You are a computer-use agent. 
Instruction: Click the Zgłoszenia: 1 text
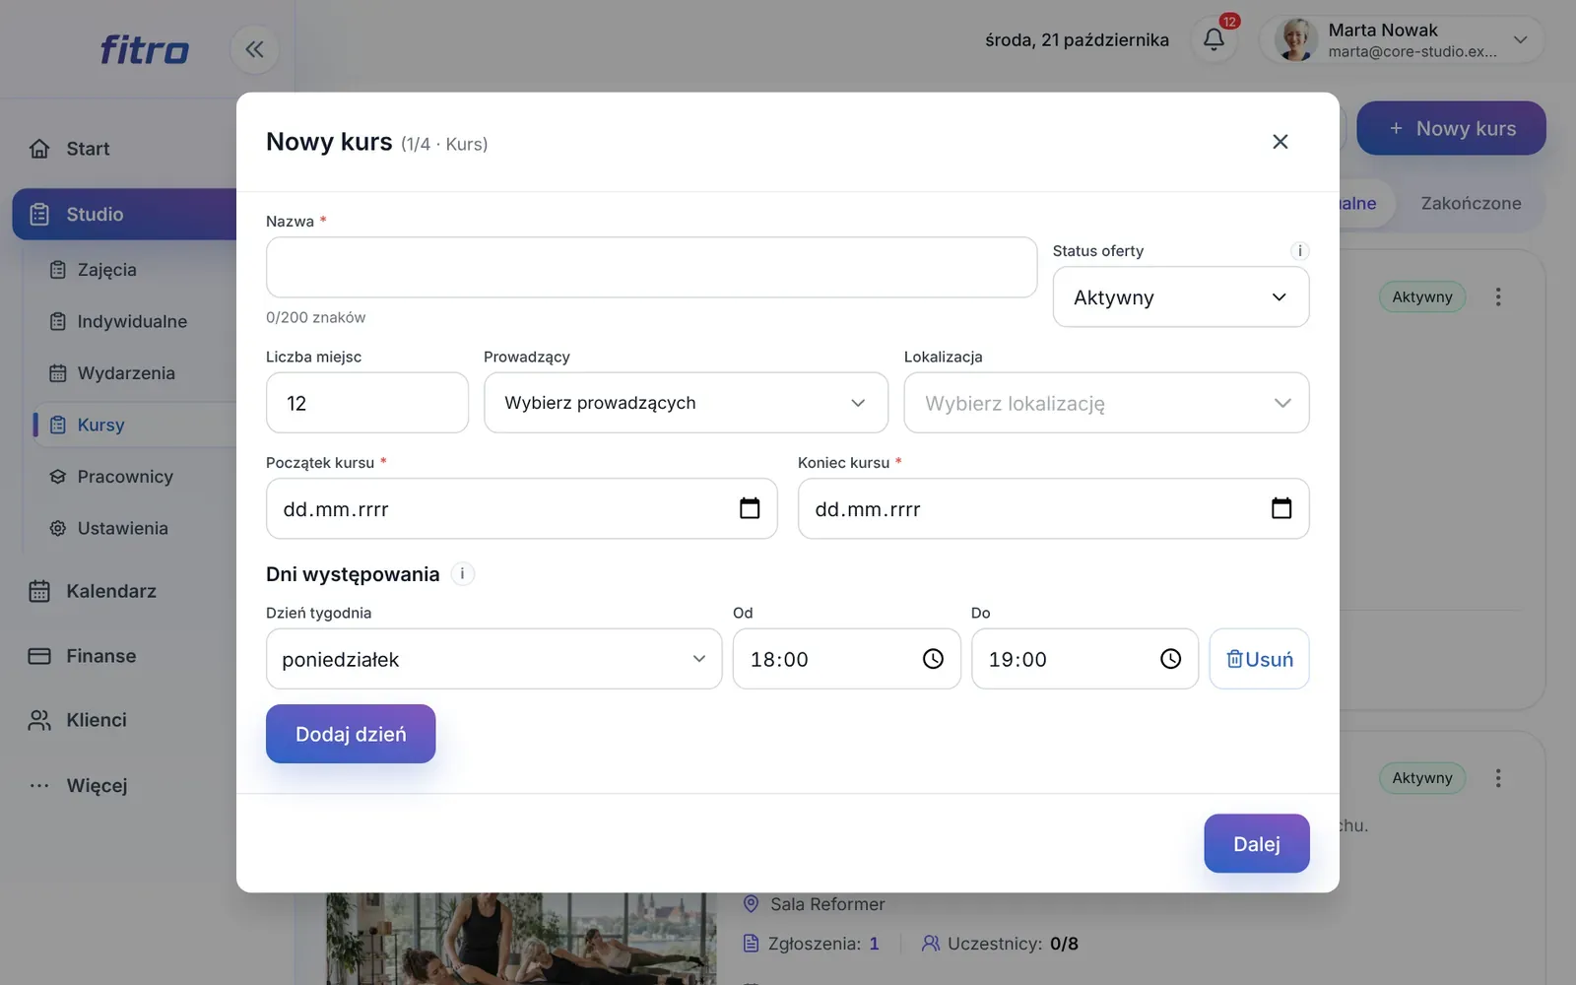coord(823,944)
